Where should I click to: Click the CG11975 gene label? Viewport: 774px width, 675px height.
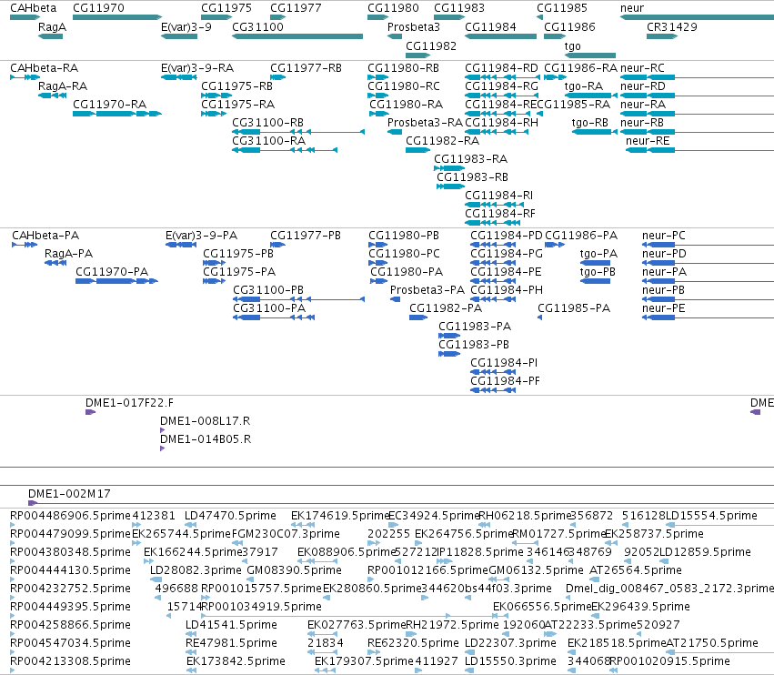(226, 8)
